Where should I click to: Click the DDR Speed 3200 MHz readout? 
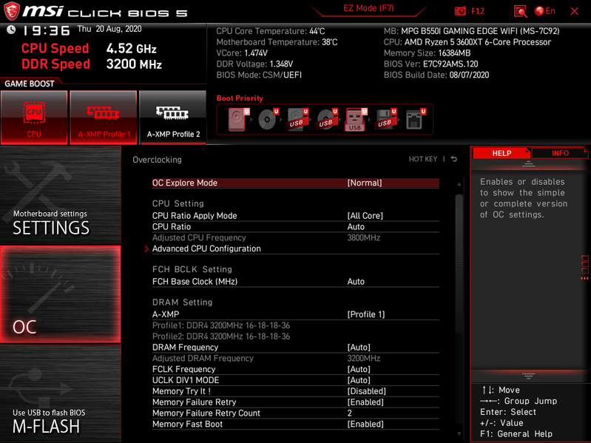(92, 64)
